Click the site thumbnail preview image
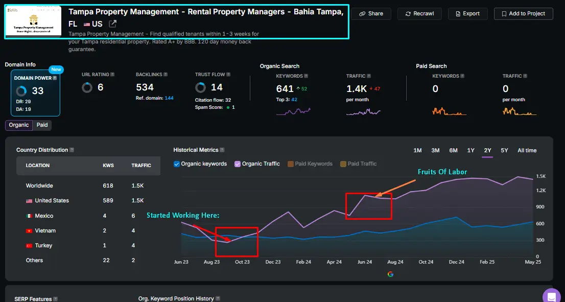The image size is (565, 302). [33, 21]
